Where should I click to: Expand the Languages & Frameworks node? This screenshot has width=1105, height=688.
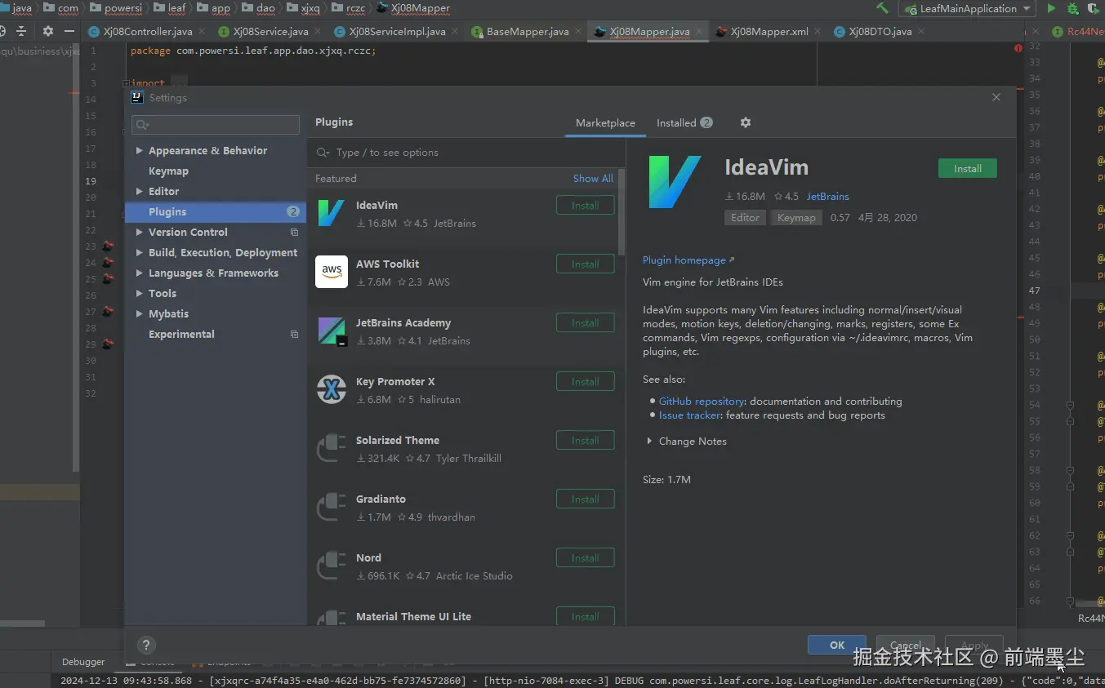(140, 273)
